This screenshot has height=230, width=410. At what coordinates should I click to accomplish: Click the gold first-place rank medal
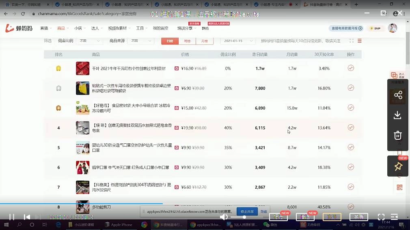(x=58, y=68)
